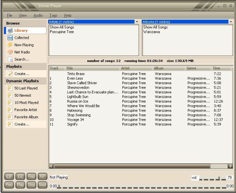Viewport: 236px width, 193px height.
Task: Adjust the volume slider
Action: click(212, 178)
